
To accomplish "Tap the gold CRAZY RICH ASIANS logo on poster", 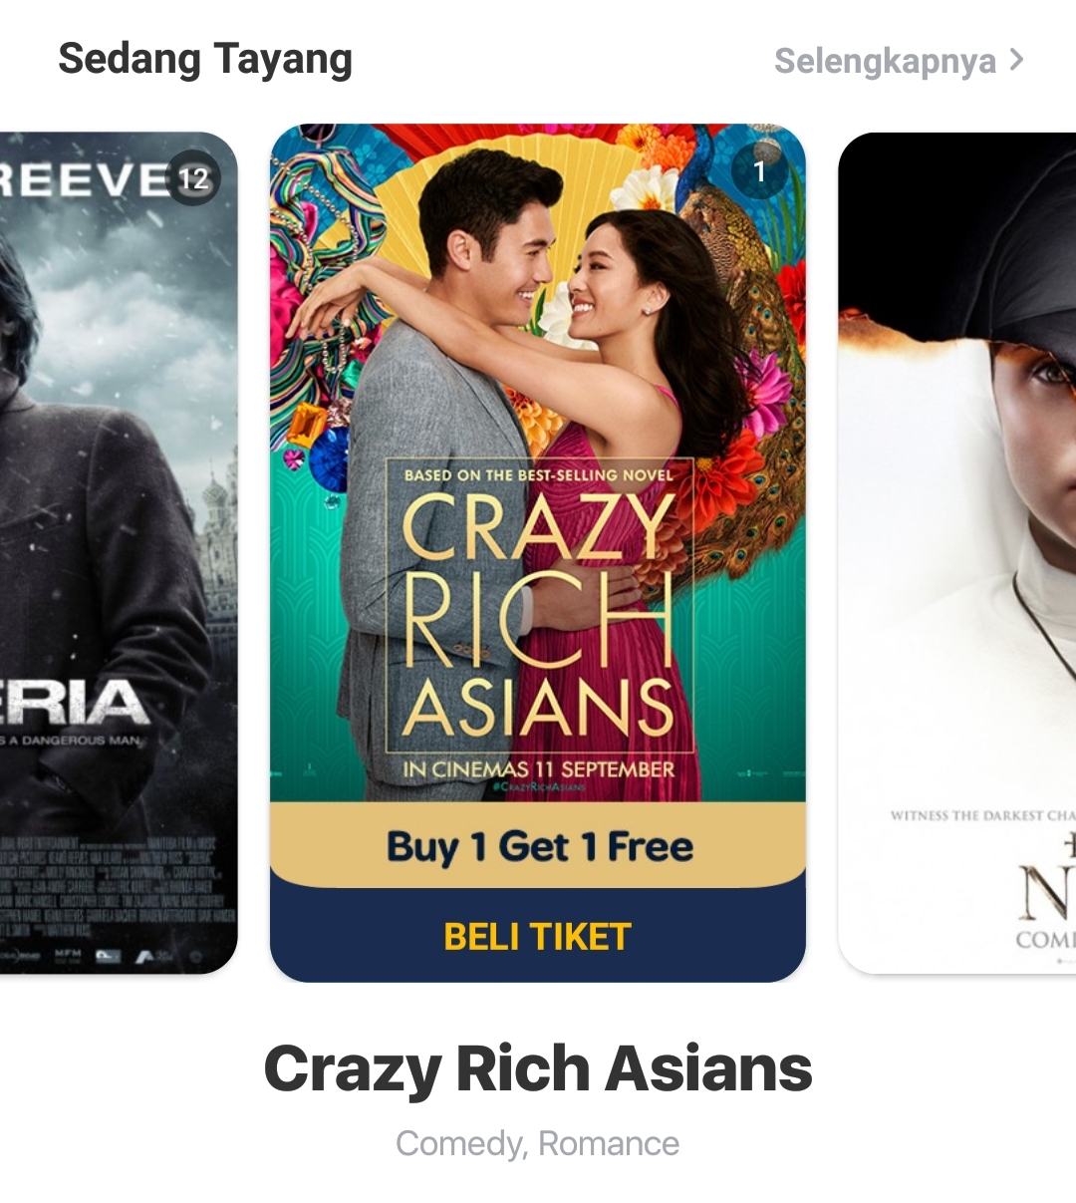I will point(539,613).
